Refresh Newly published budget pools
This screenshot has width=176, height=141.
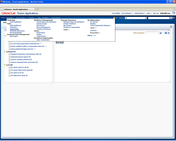point(35,49)
